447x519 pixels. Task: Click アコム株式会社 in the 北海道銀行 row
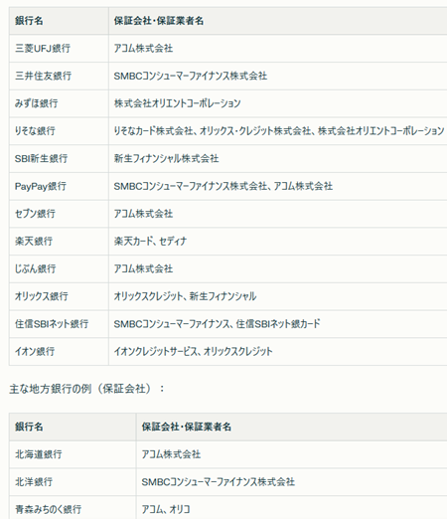coord(292,454)
